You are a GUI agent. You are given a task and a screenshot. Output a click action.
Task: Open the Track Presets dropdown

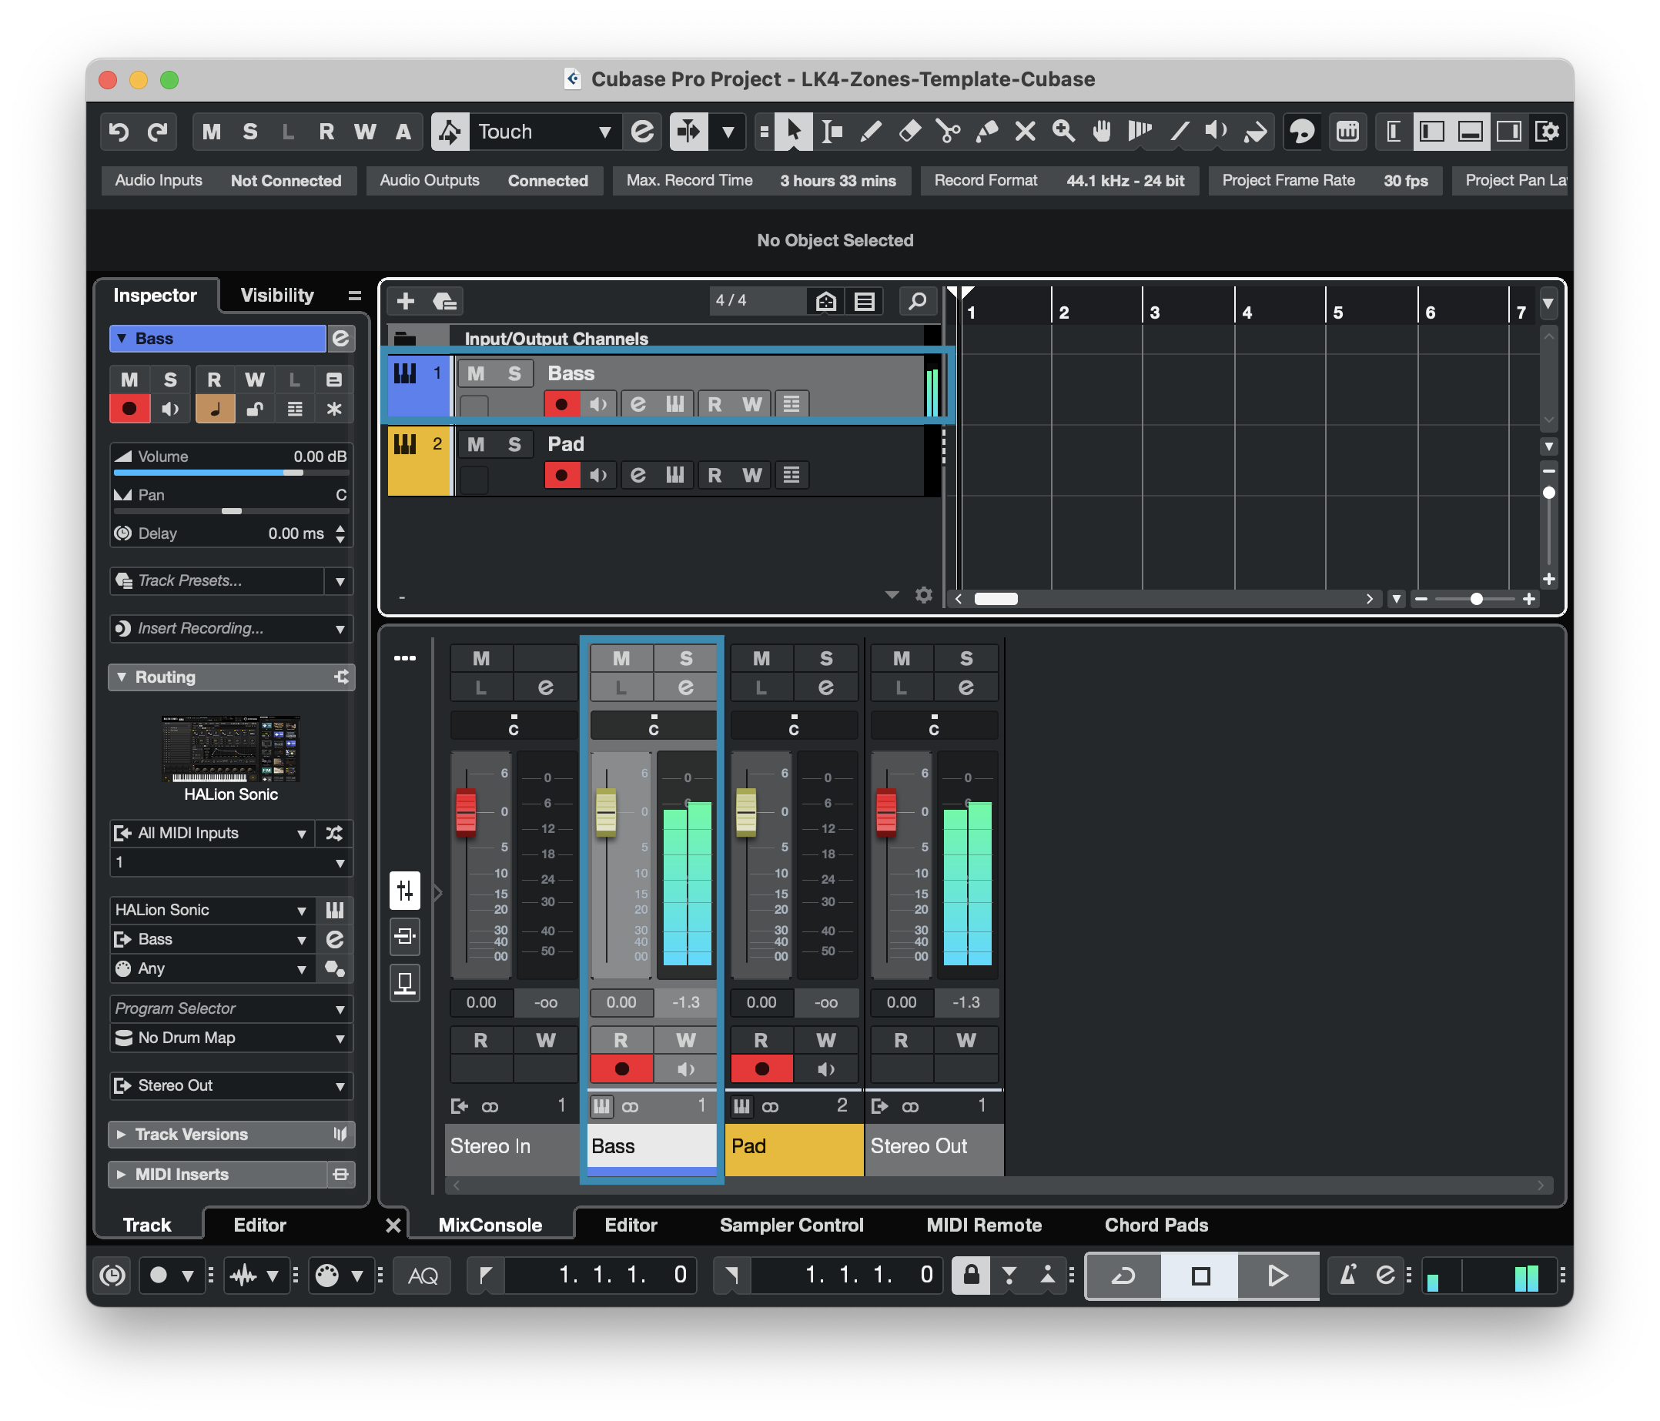[340, 581]
